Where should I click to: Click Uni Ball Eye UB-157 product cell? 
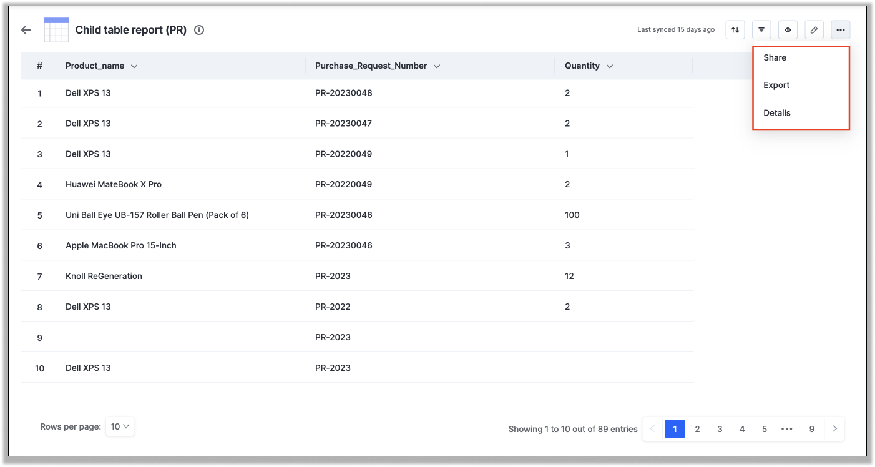click(x=157, y=215)
